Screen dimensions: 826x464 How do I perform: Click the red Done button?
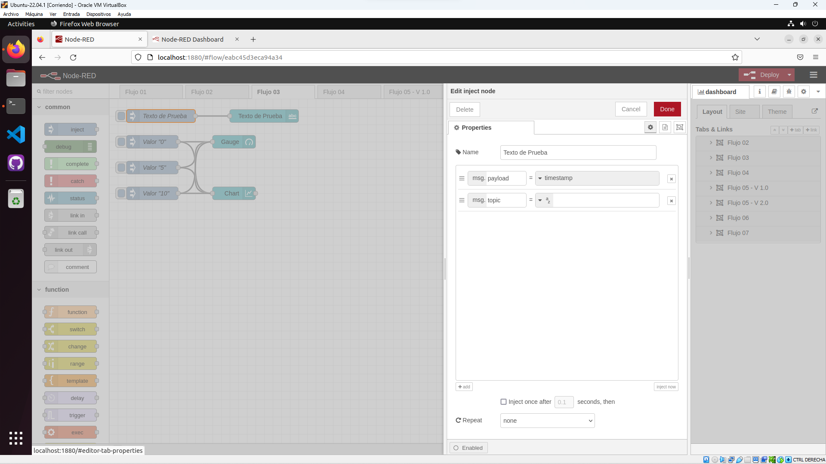click(667, 109)
